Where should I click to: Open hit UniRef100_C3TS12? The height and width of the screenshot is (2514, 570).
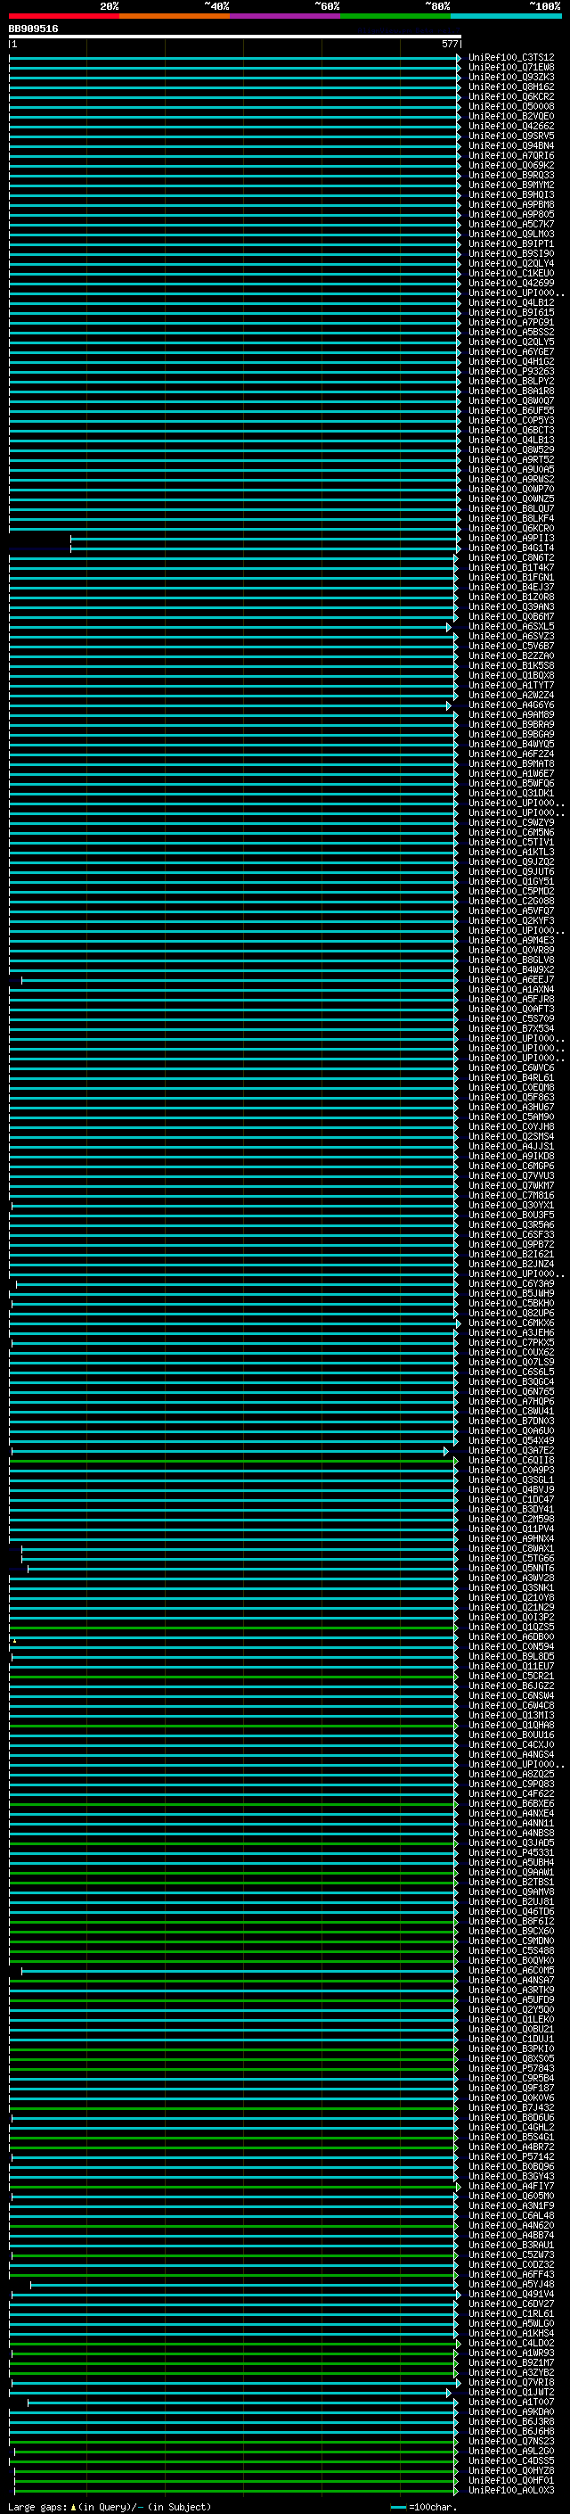pyautogui.click(x=511, y=58)
